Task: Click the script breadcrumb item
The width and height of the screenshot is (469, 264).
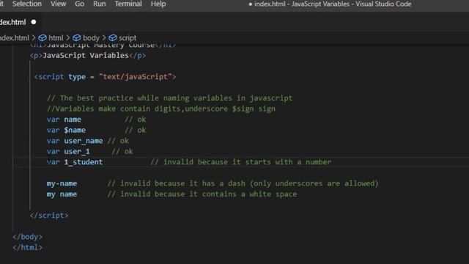Action: 128,38
